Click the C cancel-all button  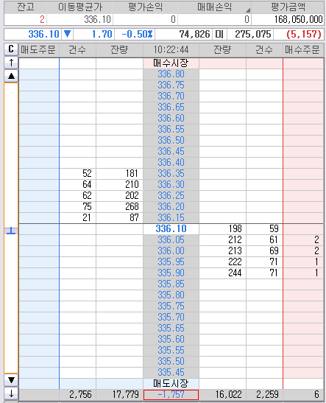[x=11, y=49]
